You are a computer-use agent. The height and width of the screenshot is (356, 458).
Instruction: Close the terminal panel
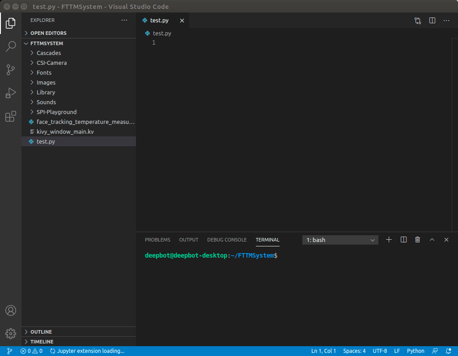tap(446, 240)
